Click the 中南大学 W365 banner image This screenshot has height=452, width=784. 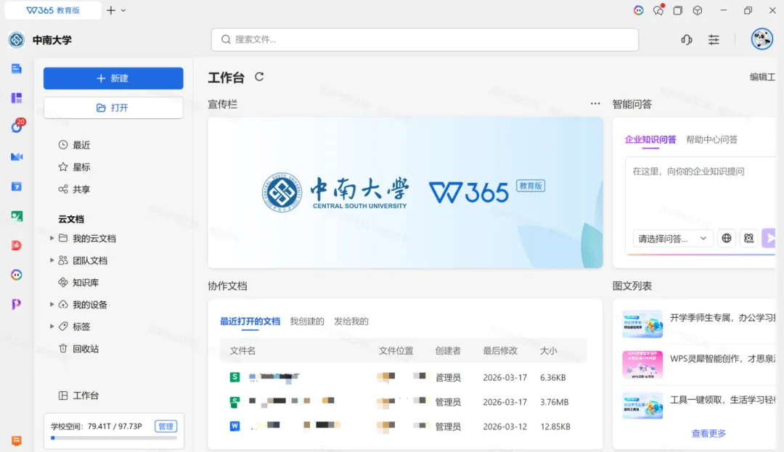click(x=406, y=193)
